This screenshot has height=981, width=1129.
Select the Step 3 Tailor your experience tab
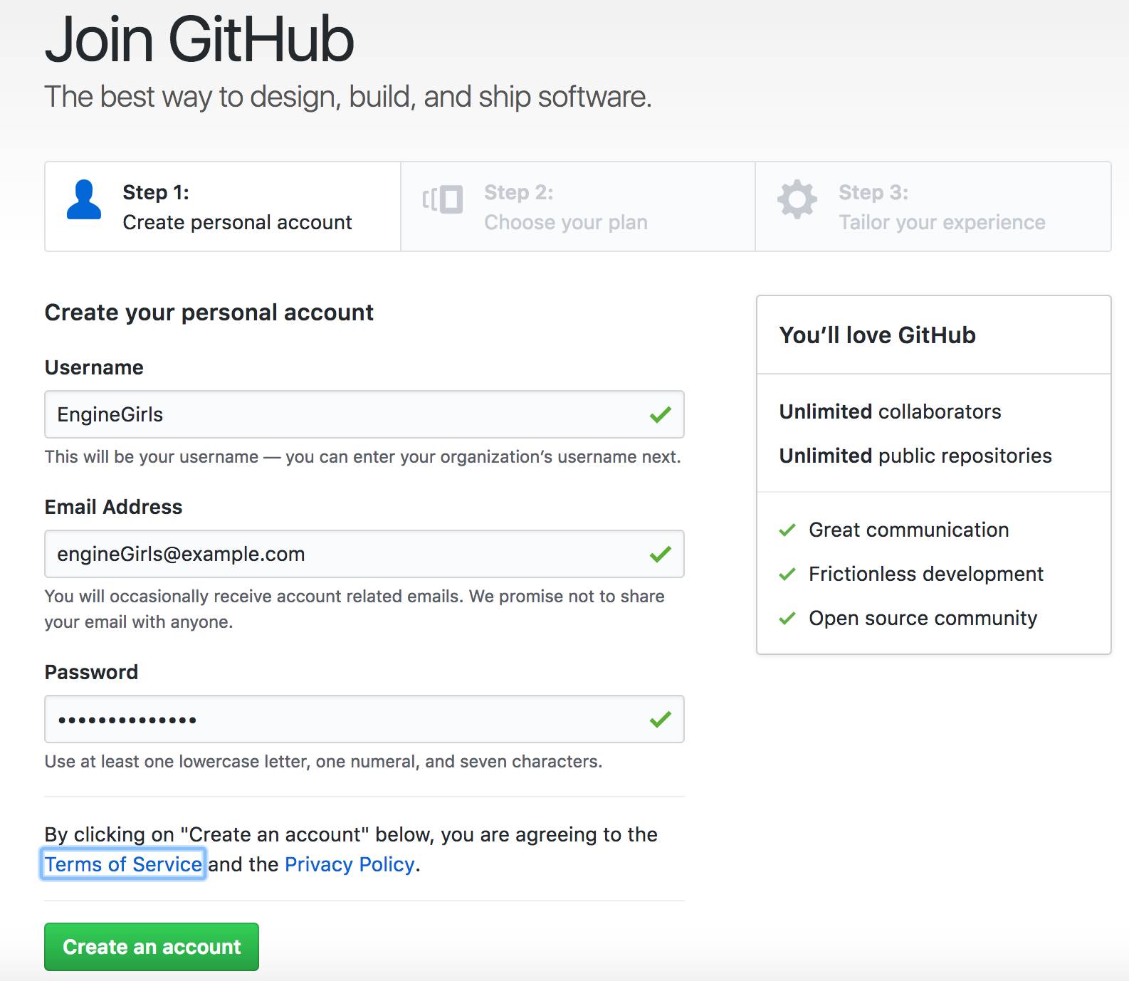pos(933,206)
